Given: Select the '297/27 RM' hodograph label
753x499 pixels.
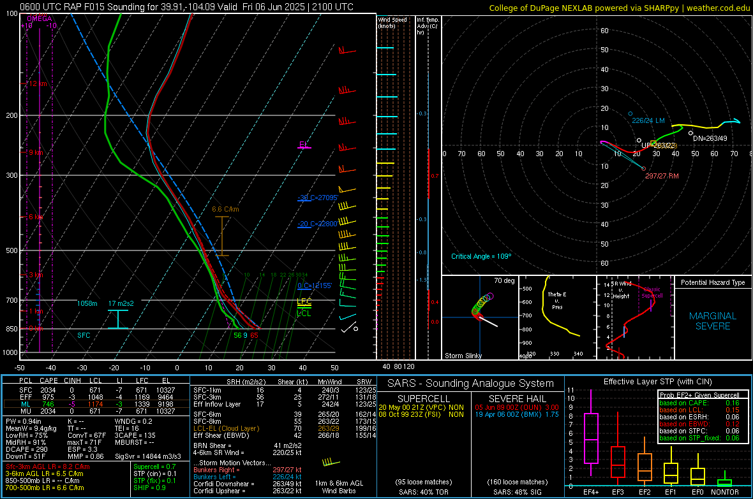Looking at the screenshot, I should click(662, 176).
